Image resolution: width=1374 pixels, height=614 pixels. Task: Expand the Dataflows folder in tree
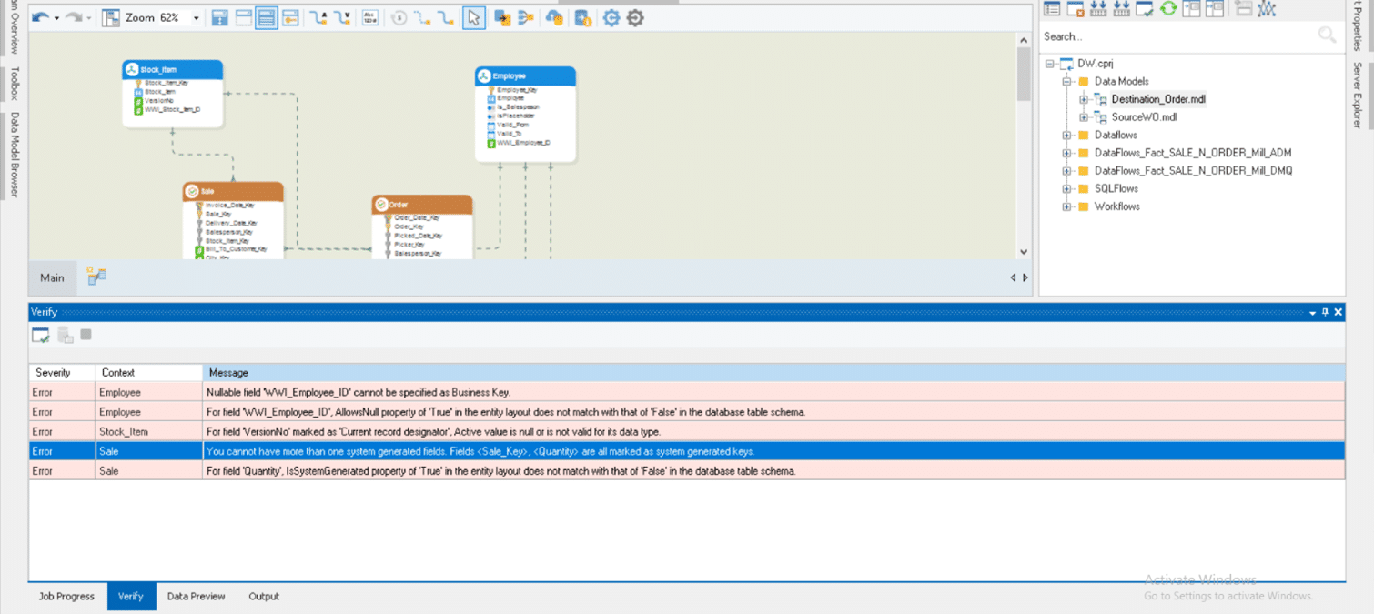tap(1066, 135)
